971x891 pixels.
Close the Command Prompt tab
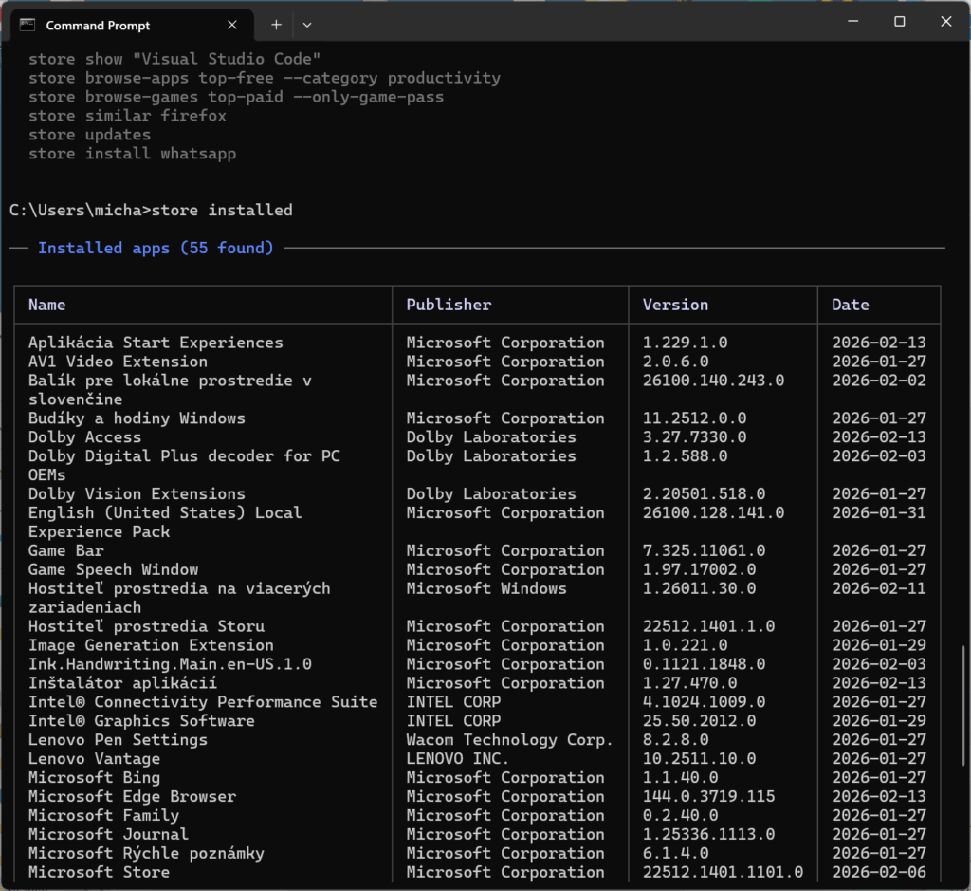click(x=231, y=25)
